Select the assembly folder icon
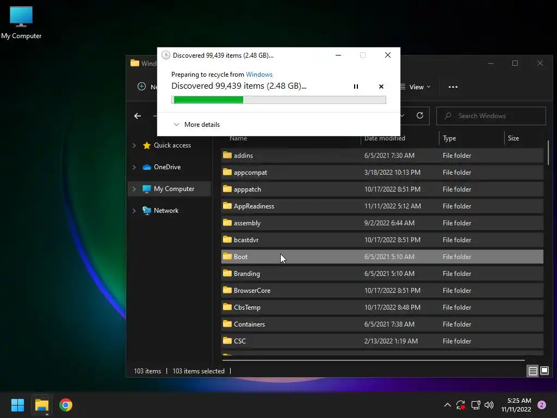 tap(227, 223)
